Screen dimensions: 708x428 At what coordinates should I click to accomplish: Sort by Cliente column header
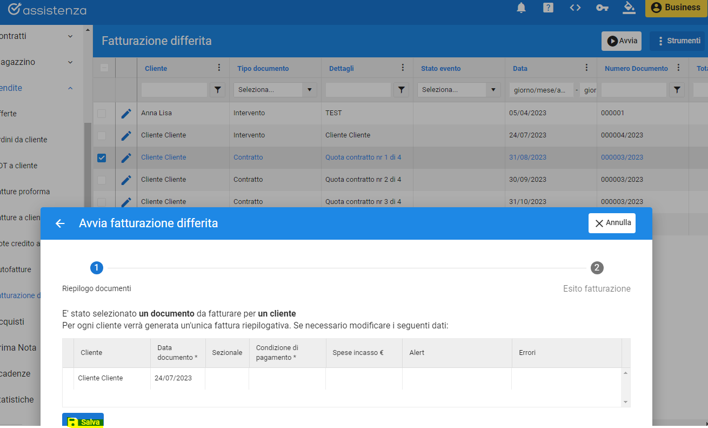point(156,69)
